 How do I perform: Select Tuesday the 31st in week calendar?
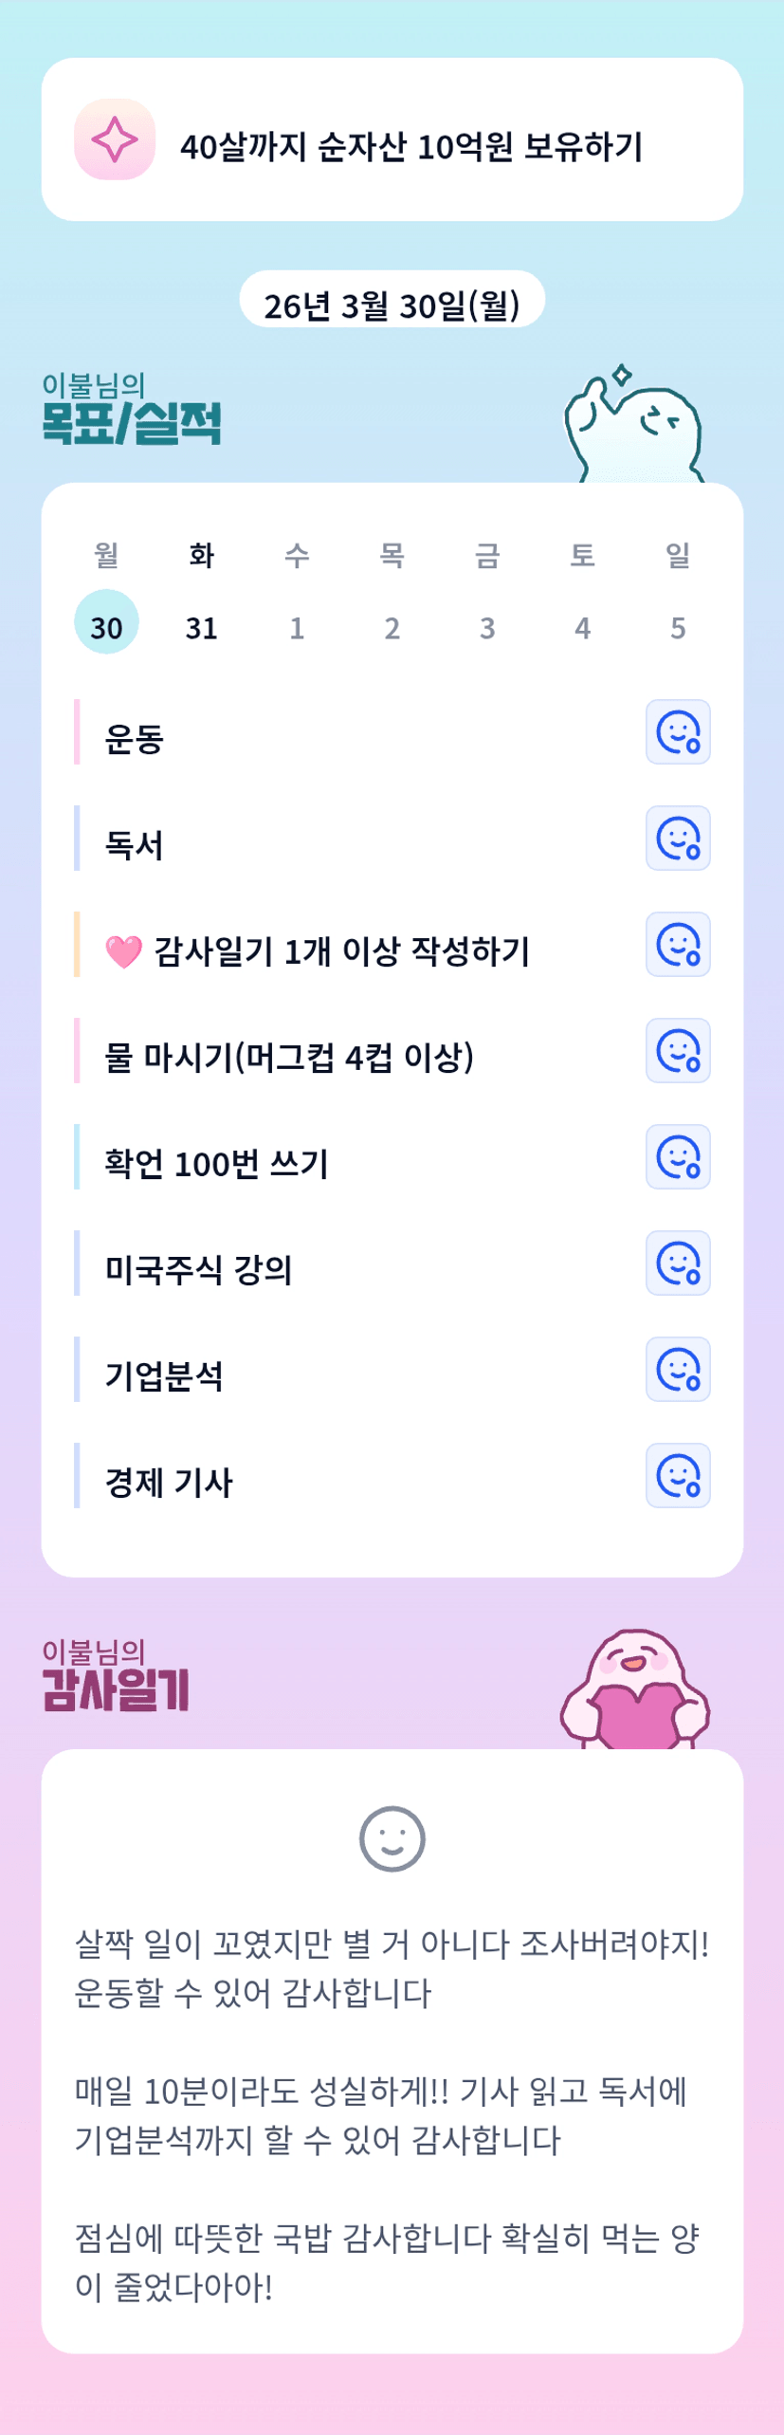pos(201,627)
